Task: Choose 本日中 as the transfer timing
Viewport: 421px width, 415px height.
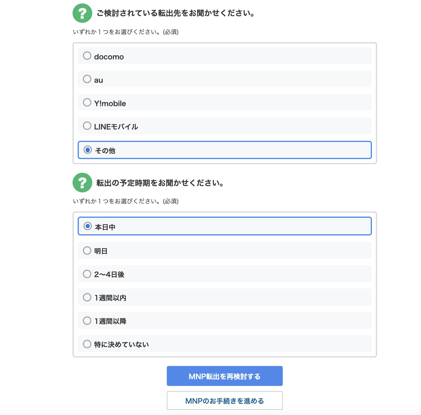Action: point(88,226)
